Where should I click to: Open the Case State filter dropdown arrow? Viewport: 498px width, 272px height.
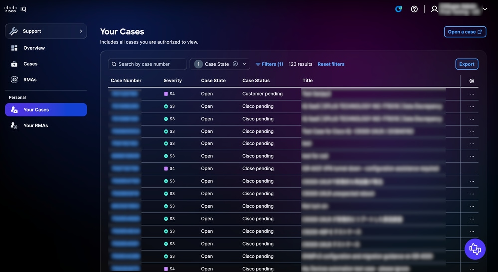(x=244, y=64)
